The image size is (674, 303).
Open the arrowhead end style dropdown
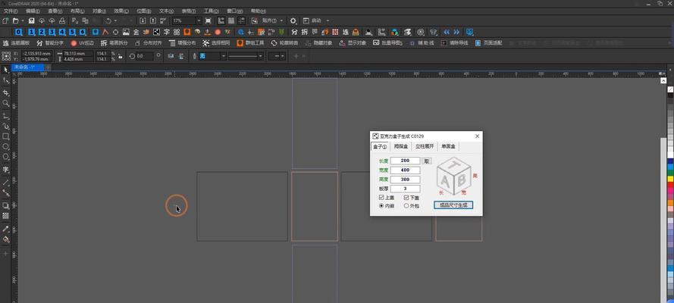pyautogui.click(x=282, y=56)
